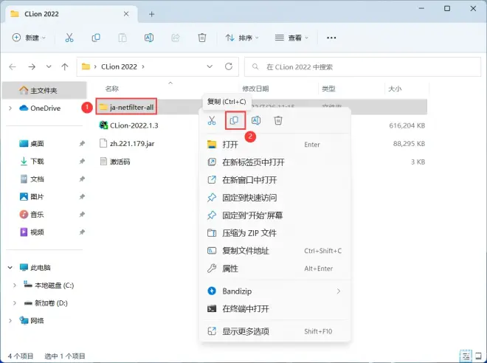Choose 显示更多选项 menu entry
The image size is (487, 363).
(x=275, y=331)
